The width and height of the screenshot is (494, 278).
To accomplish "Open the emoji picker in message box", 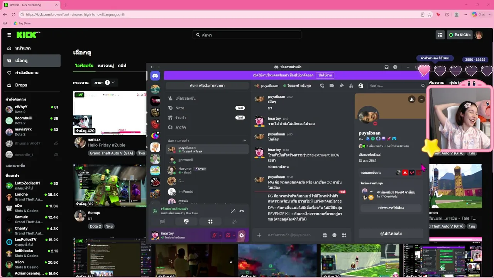I will click(x=335, y=235).
